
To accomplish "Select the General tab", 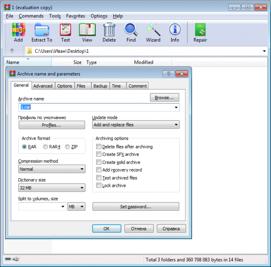I will pos(21,85).
